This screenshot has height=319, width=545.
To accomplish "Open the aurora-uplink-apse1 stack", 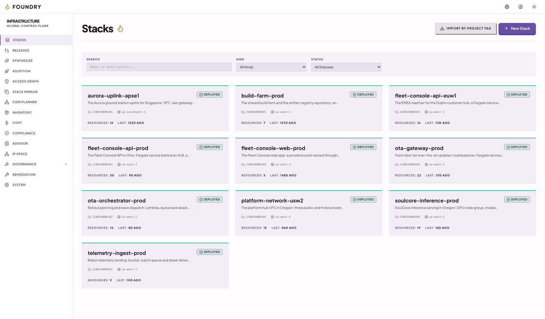I will click(x=155, y=108).
